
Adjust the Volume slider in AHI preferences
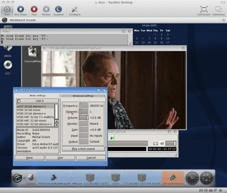[x=84, y=118]
